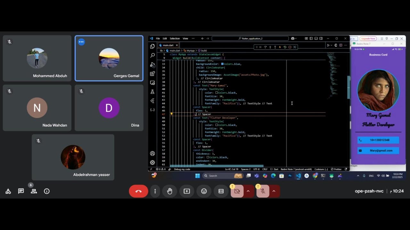Viewport: 410px width, 230px height.
Task: Open the chat messages panel
Action: 21,191
